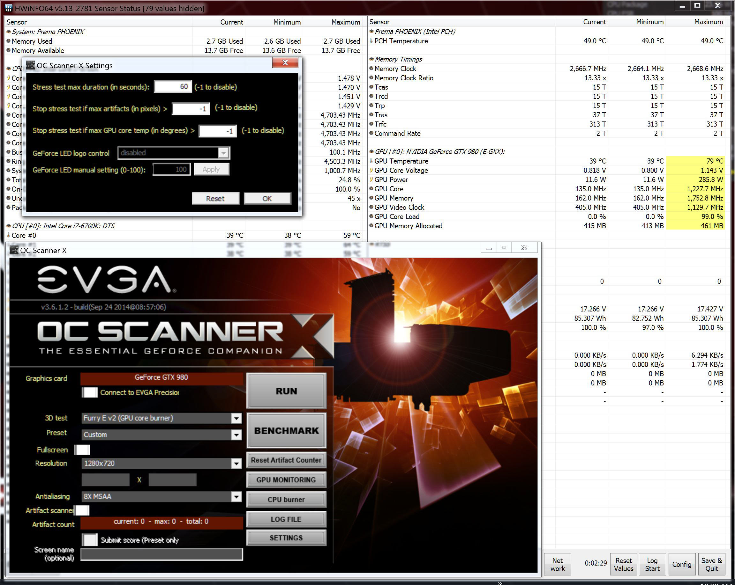
Task: Click GPU Temperature thermometer icon
Action: pos(371,161)
